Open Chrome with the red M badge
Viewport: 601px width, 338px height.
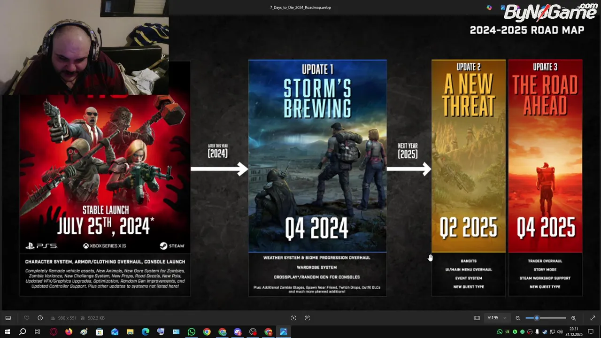point(268,332)
